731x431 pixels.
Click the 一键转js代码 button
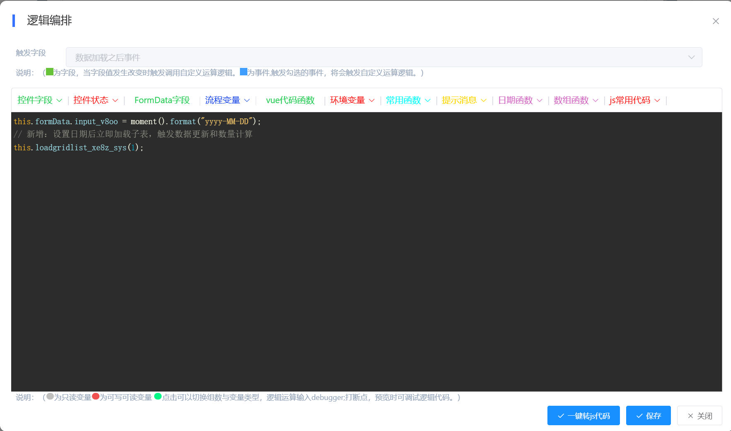tap(583, 416)
